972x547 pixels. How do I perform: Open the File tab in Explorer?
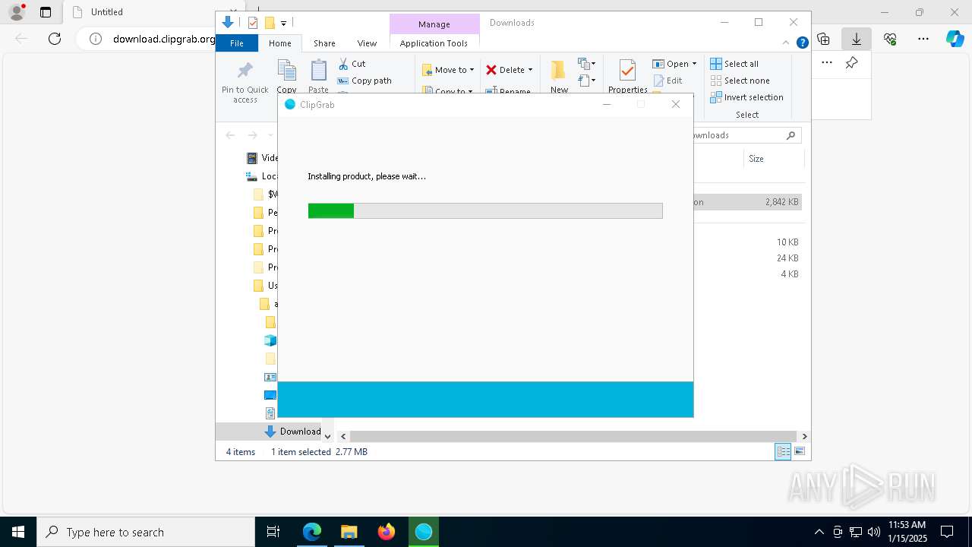(x=237, y=43)
